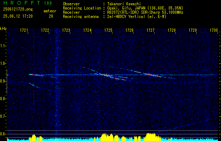Click version number 1.0.0
This screenshot has height=141, width=221.
coord(48,3)
